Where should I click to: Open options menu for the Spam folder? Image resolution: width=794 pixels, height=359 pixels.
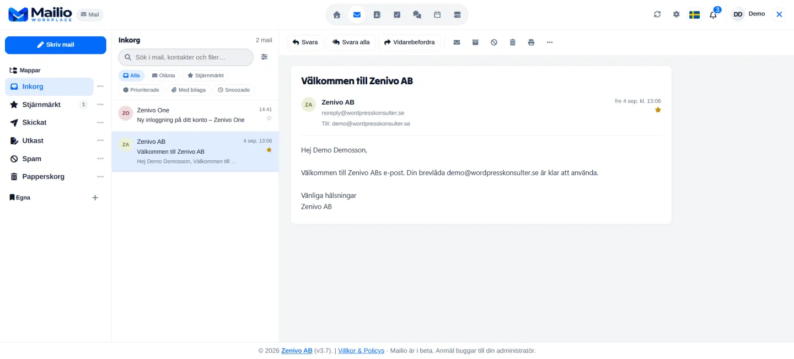click(x=100, y=159)
